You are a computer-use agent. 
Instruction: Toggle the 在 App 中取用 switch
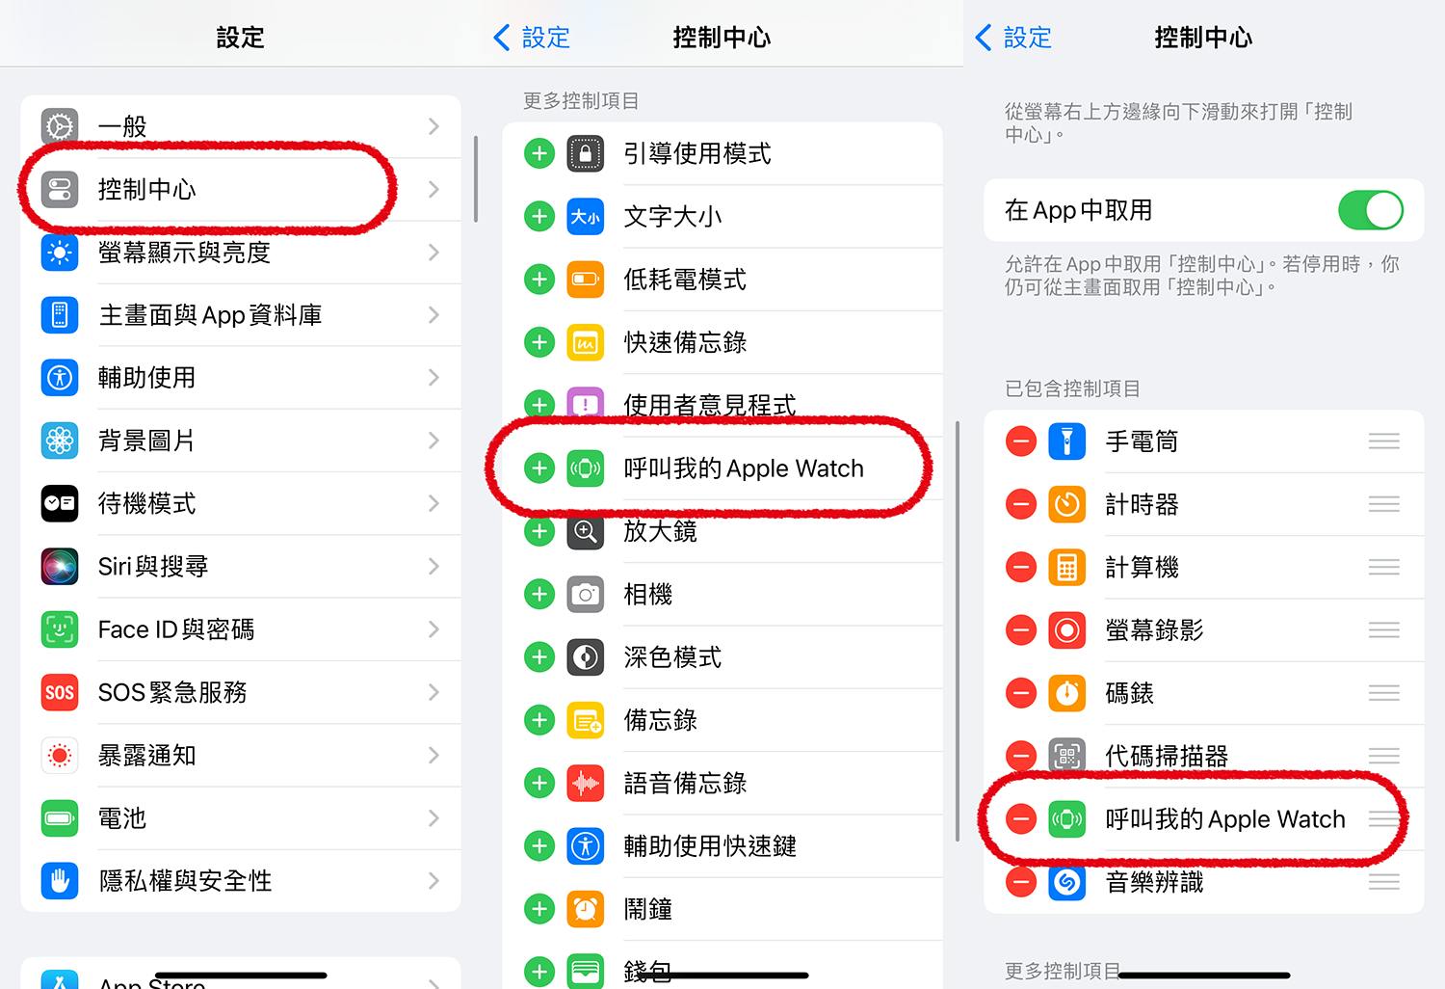pos(1370,210)
